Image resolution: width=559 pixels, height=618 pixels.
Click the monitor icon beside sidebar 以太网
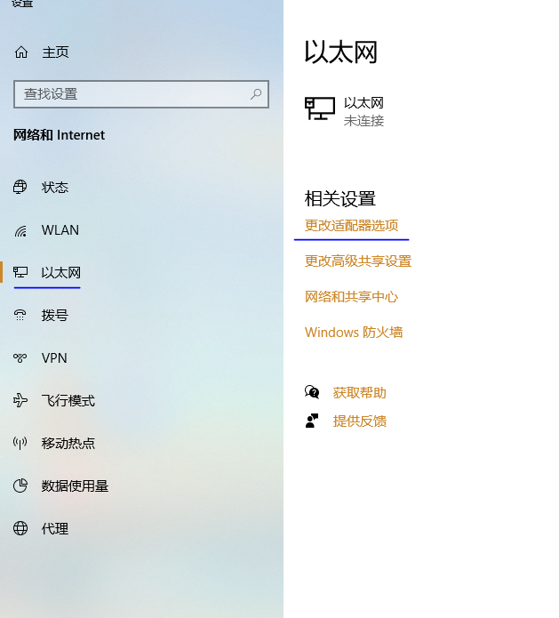(x=20, y=272)
